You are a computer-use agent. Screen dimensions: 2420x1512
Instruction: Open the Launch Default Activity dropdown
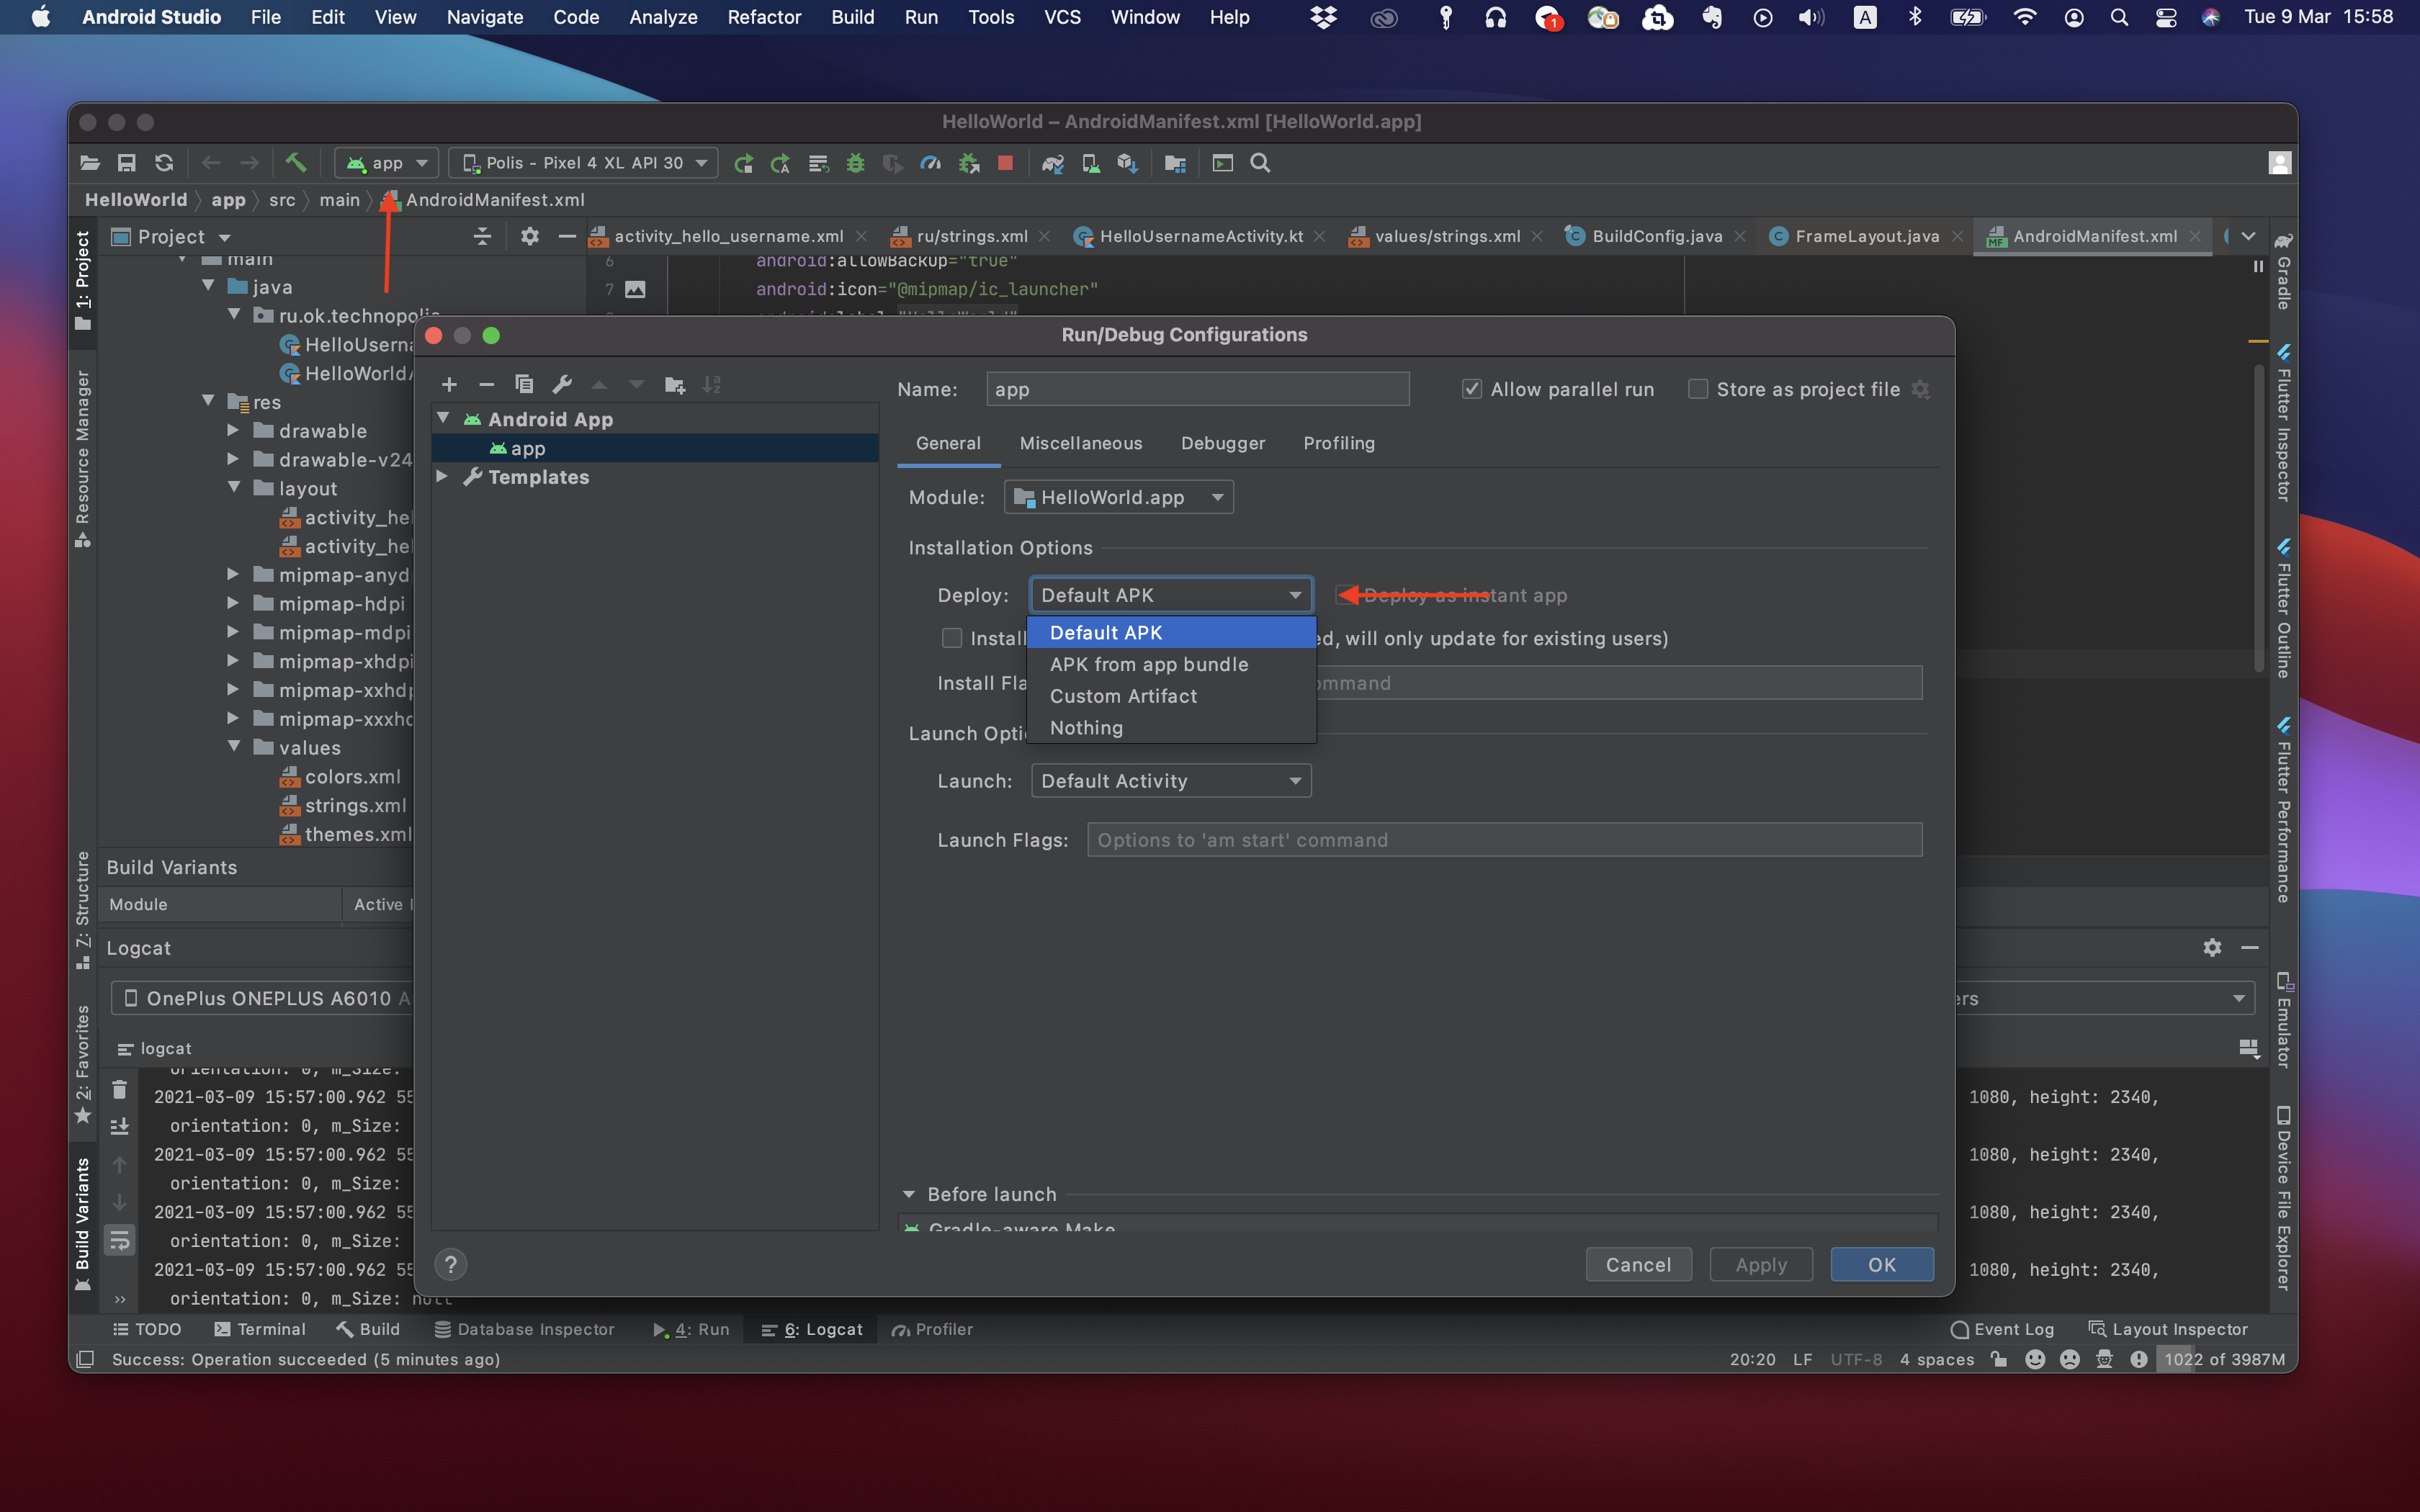[1171, 781]
